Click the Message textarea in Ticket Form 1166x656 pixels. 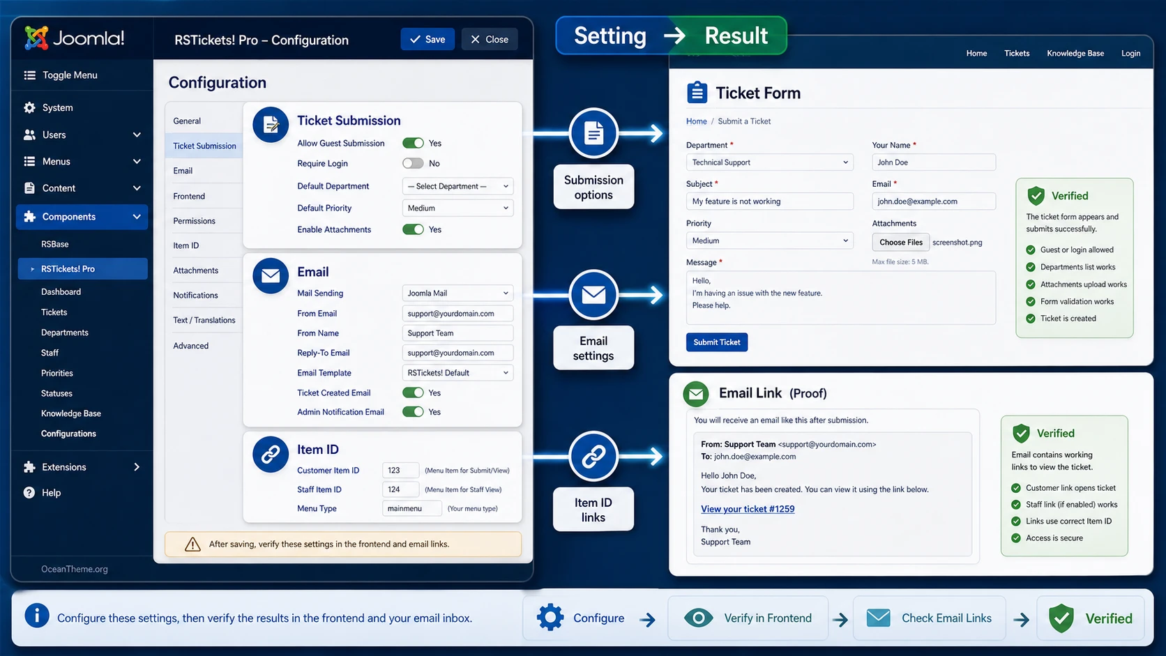click(x=841, y=298)
